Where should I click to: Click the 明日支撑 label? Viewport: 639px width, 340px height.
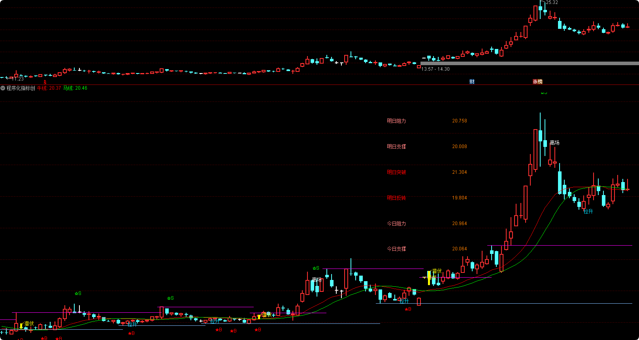coord(396,147)
